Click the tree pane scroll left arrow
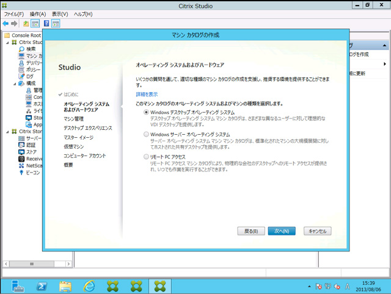Image resolution: width=391 pixels, height=294 pixels. [6, 264]
